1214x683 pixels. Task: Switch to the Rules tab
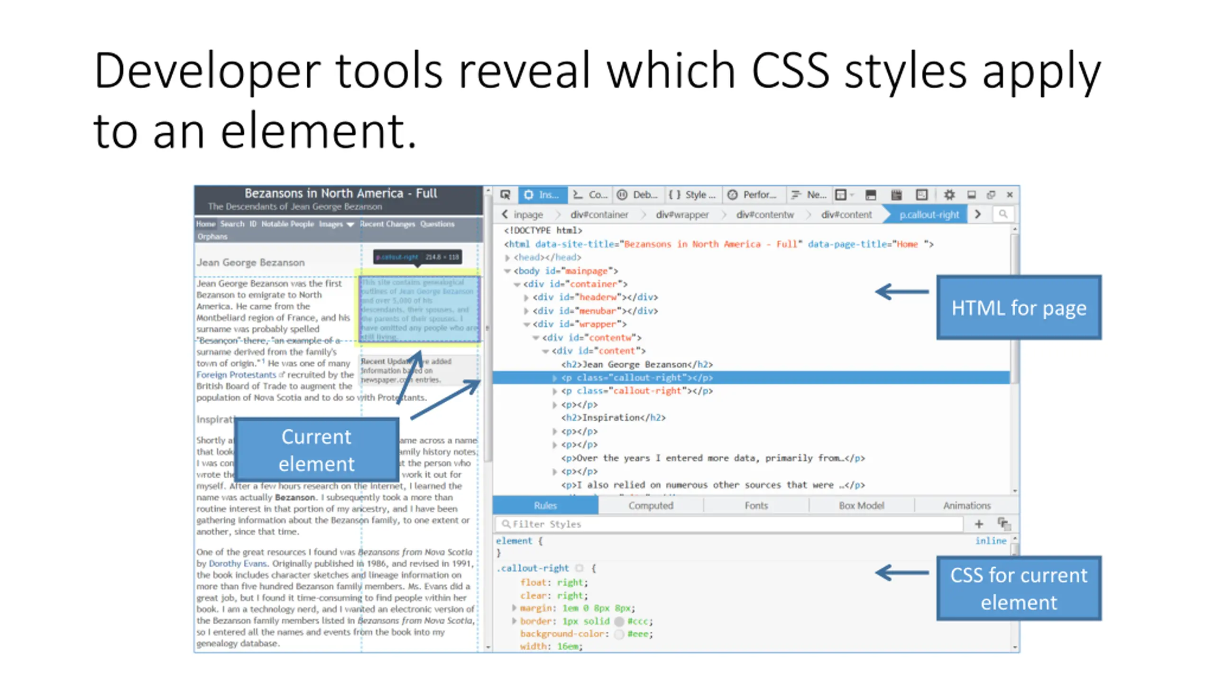click(545, 506)
